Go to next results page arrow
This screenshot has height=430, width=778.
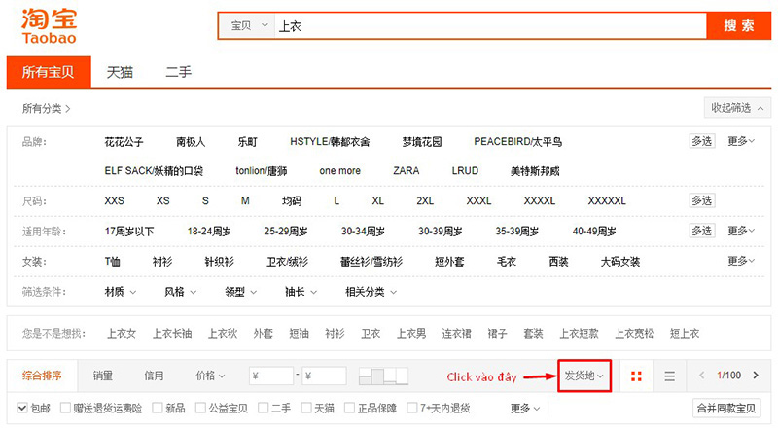pos(756,376)
